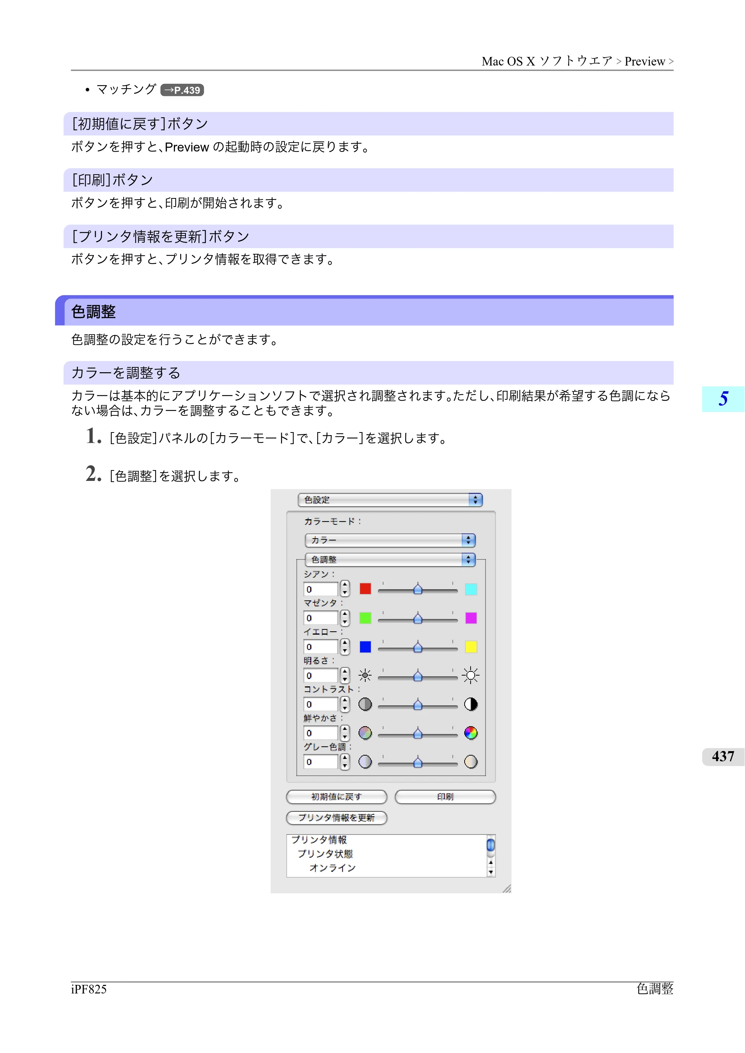Viewport: 745px width, 1053px height.
Task: Click the コントラスト value input field
Action: [321, 705]
